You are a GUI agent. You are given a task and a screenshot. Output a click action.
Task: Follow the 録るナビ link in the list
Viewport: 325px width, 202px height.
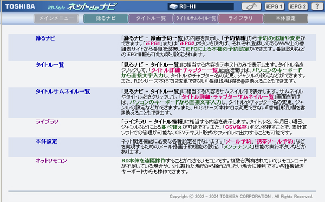pos(45,38)
